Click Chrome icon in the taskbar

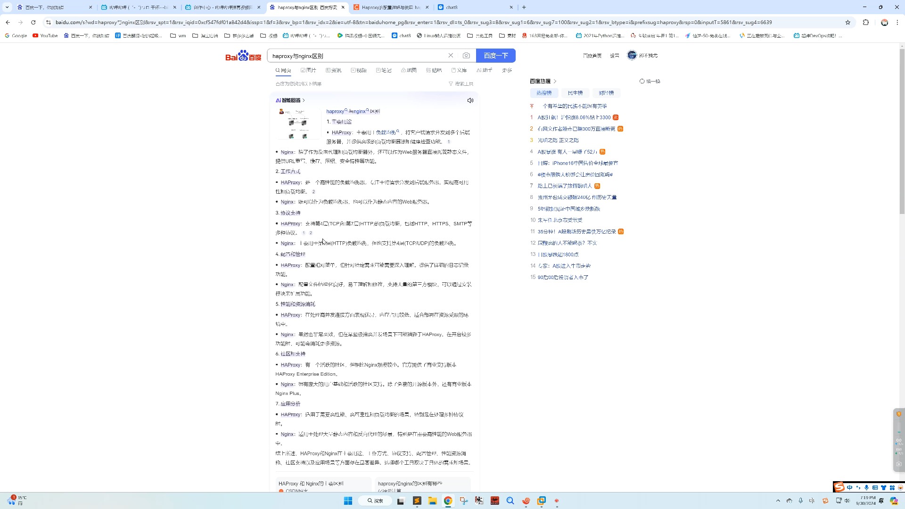(448, 501)
